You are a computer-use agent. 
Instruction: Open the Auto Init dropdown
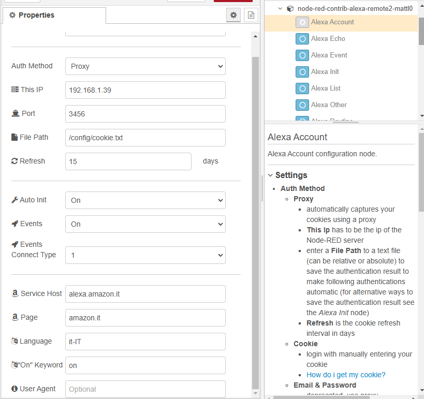[x=145, y=200]
